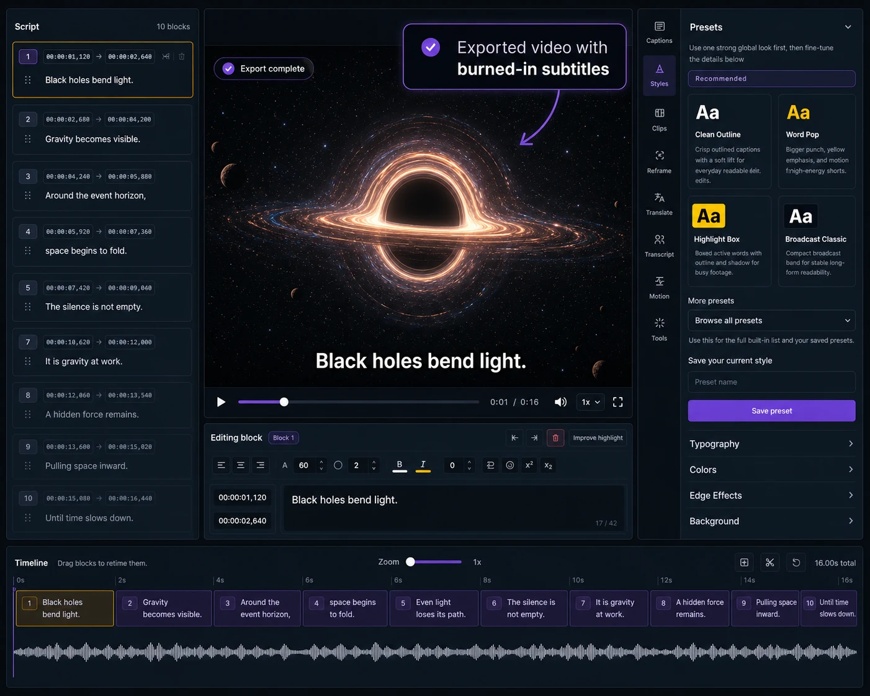The height and width of the screenshot is (696, 870).
Task: Increase the 0 spacing value stepper
Action: pos(469,462)
